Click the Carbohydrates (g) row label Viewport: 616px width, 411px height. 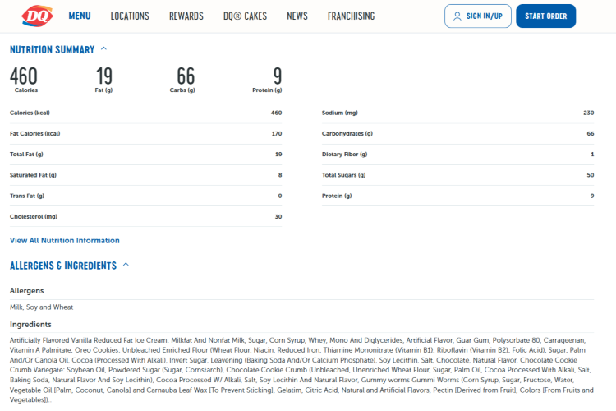tap(347, 134)
